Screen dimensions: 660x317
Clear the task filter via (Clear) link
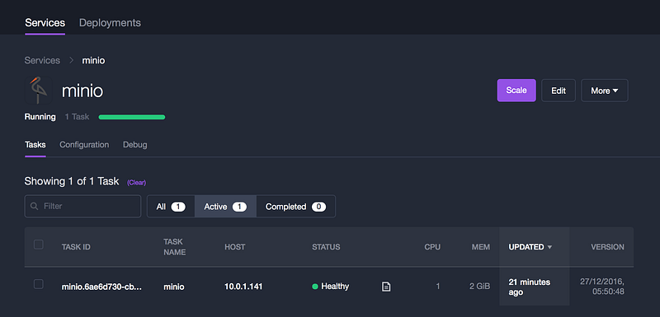click(136, 183)
